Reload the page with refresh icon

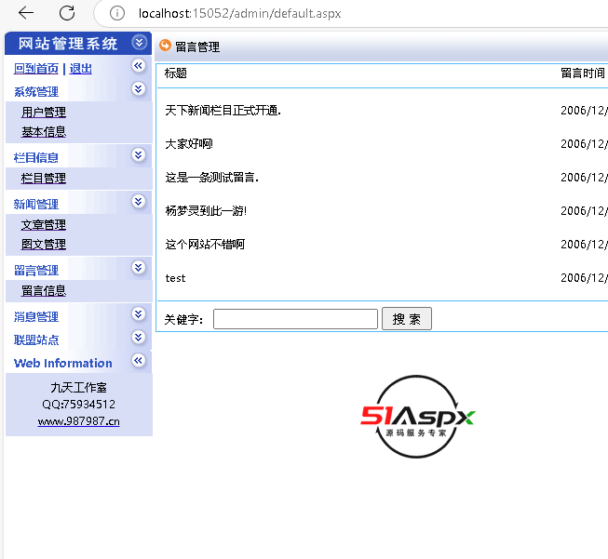(67, 13)
